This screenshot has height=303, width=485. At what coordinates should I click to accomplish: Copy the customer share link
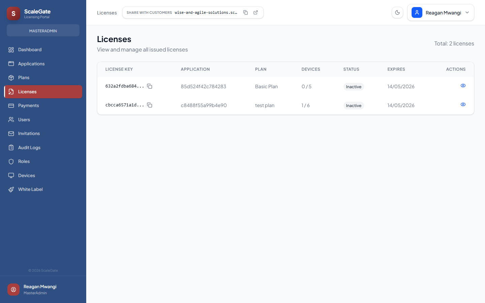pos(246,12)
